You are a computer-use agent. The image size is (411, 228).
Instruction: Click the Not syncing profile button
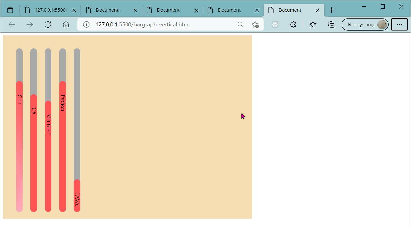365,25
